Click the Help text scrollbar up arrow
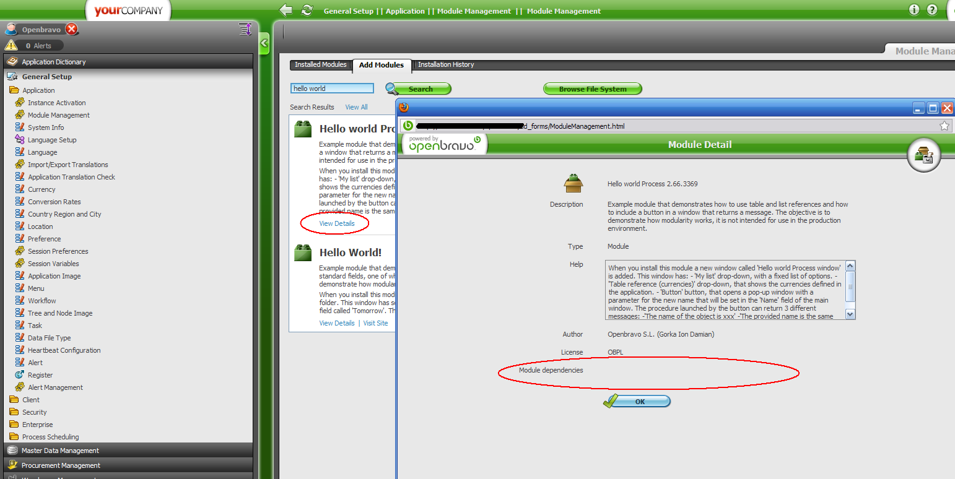 [x=850, y=266]
